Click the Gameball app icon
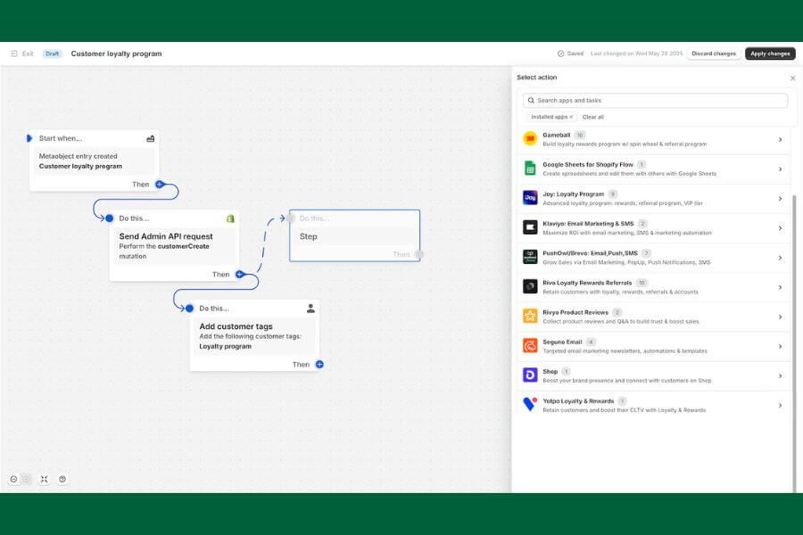803x535 pixels. coord(530,139)
